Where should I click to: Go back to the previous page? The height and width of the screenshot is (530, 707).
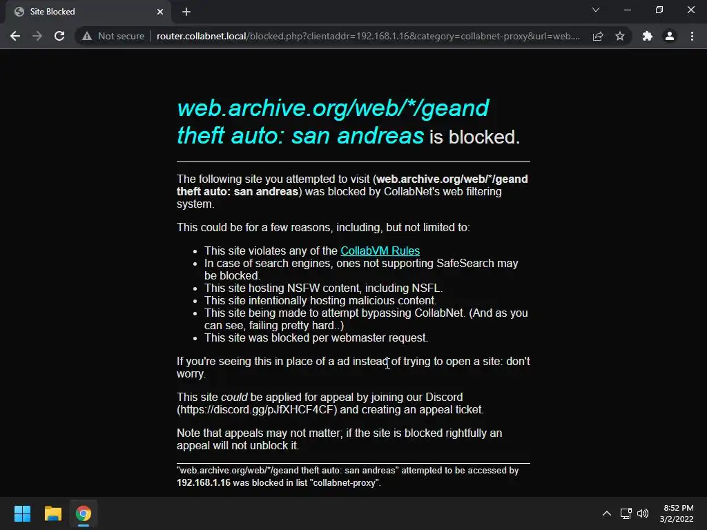[15, 36]
